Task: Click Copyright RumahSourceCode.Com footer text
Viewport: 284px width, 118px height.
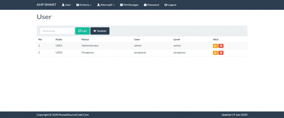Action: coord(63,115)
